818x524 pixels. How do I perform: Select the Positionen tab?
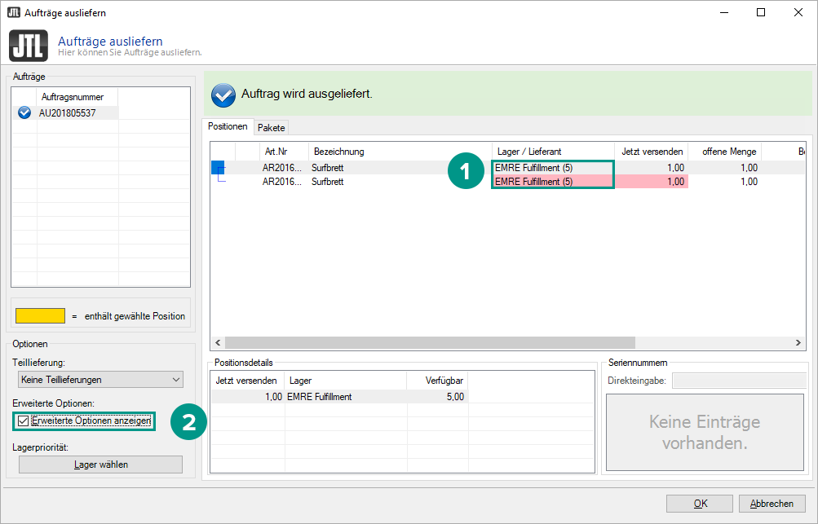[x=228, y=127]
